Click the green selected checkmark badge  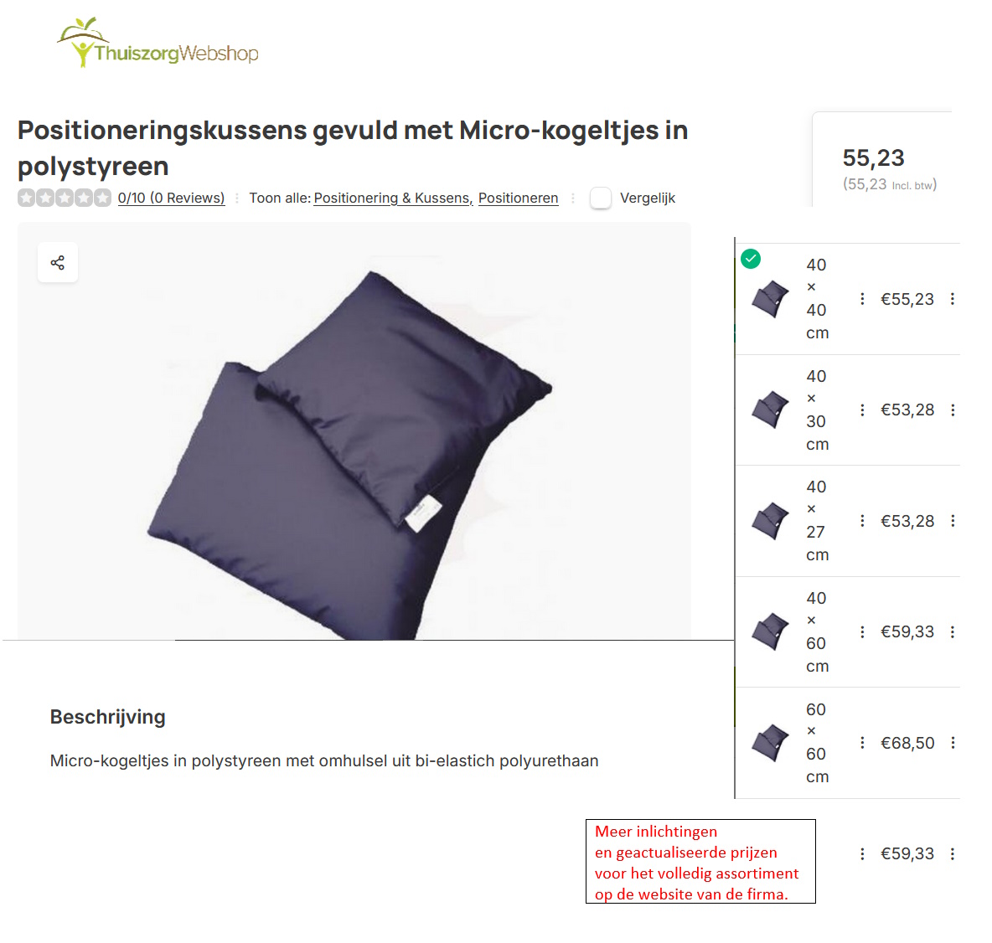tap(751, 259)
